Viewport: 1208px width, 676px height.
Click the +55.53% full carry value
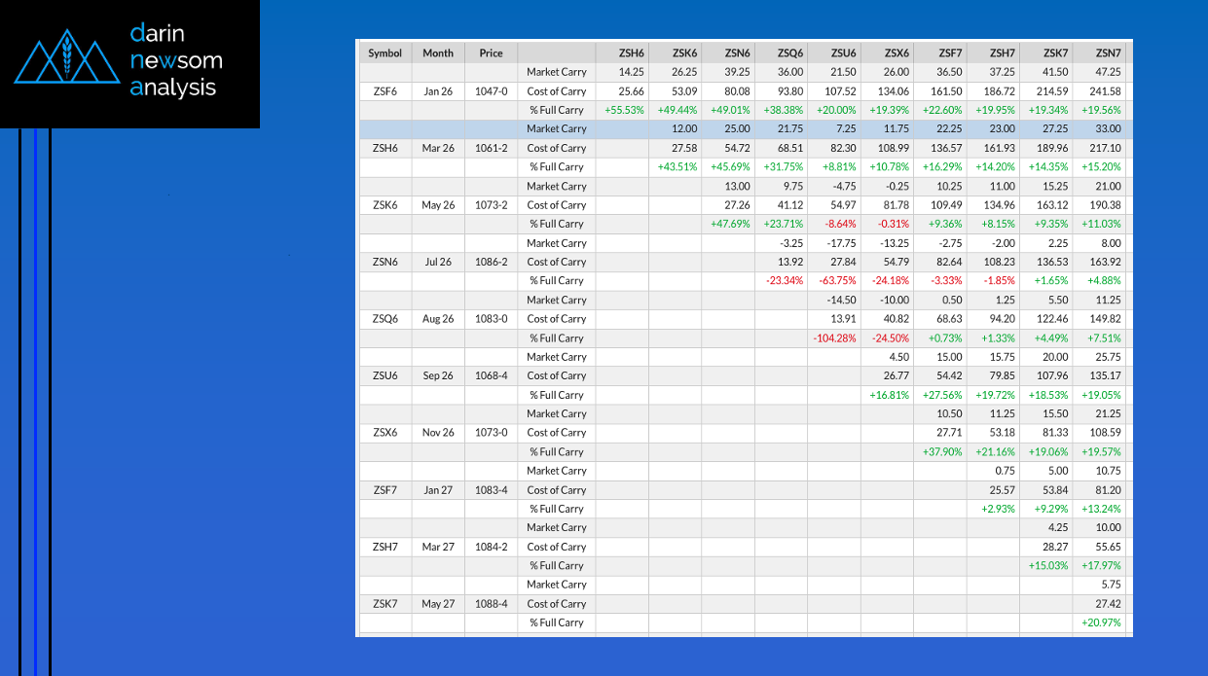click(624, 110)
